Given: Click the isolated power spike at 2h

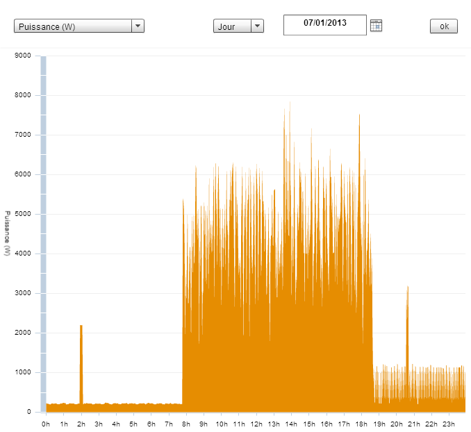Looking at the screenshot, I should click(x=81, y=361).
